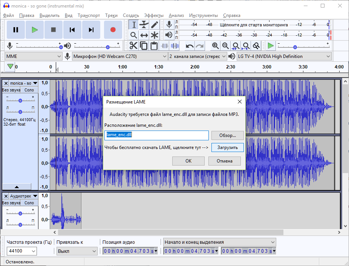Image resolution: width=349 pixels, height=266 pixels.
Task: Undo the last action
Action: coord(190,46)
